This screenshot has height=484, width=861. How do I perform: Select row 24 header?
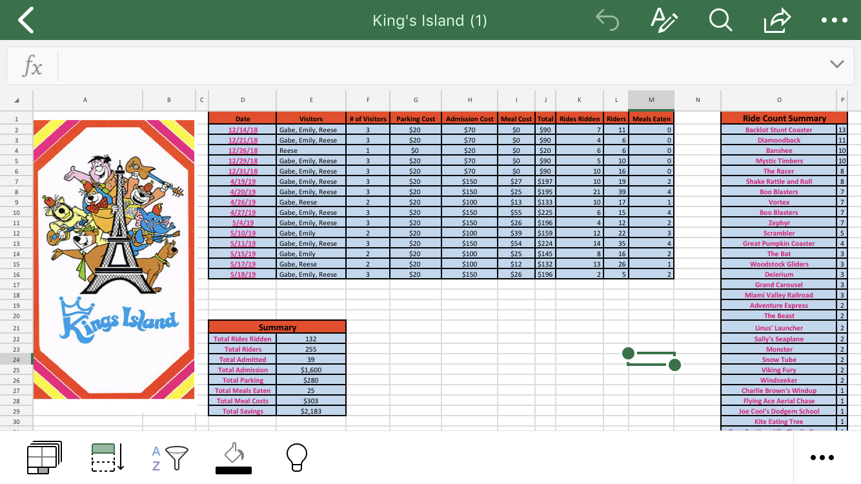(16, 359)
